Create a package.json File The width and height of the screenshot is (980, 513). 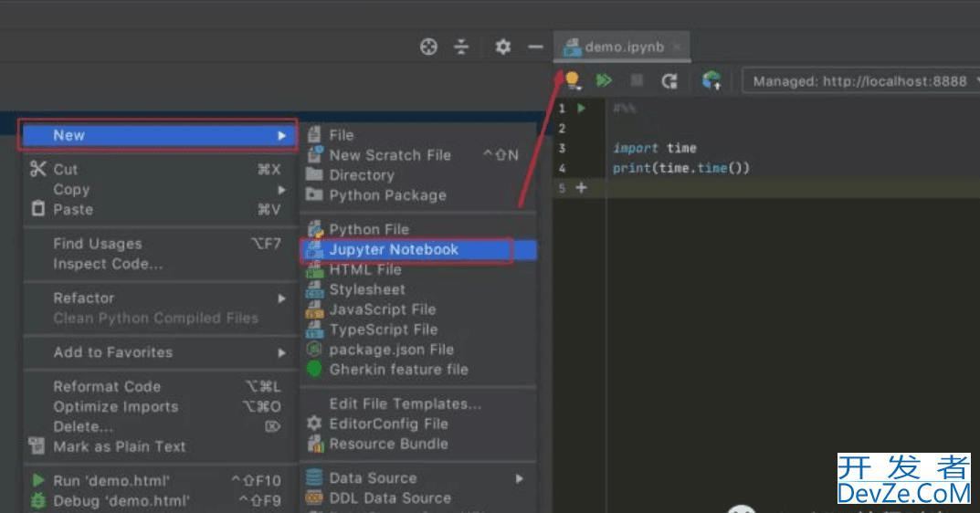pyautogui.click(x=418, y=350)
